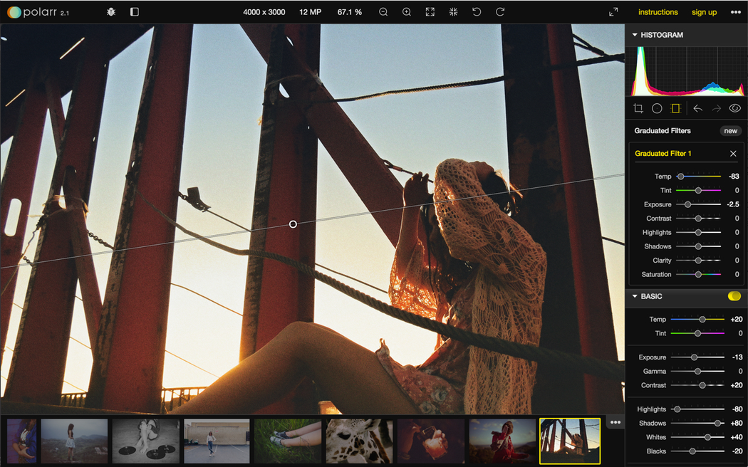Click the new graduated filter button

coord(730,131)
